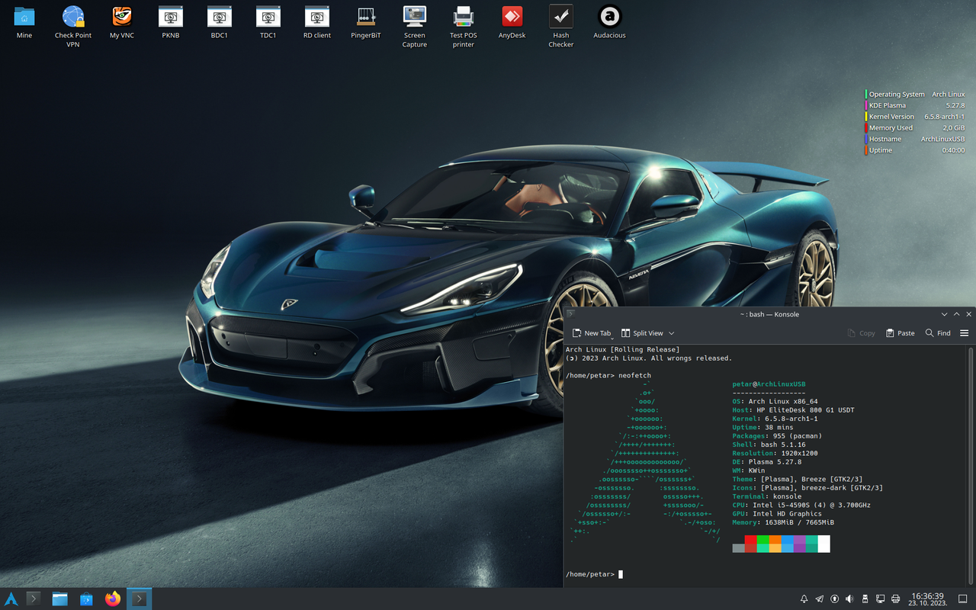
Task: Open the printers tray icon
Action: point(895,599)
